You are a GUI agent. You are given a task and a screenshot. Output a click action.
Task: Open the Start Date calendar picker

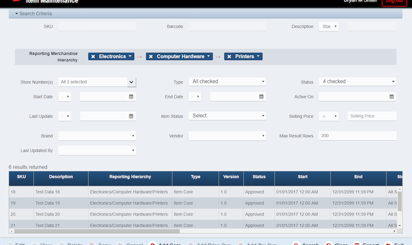131,97
